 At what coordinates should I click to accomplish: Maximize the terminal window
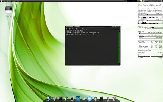pyautogui.click(x=115, y=27)
